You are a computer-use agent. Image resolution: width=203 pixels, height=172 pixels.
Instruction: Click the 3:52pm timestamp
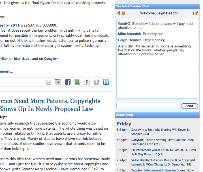[x=123, y=150]
